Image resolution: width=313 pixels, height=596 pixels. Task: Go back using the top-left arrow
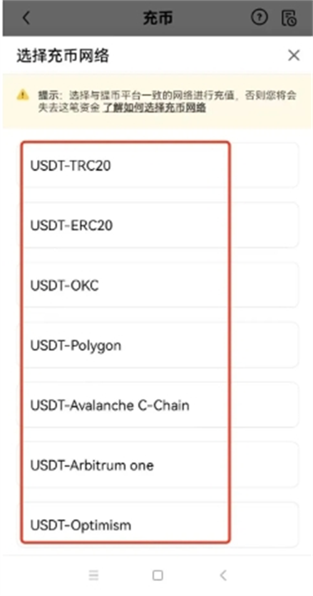click(26, 18)
